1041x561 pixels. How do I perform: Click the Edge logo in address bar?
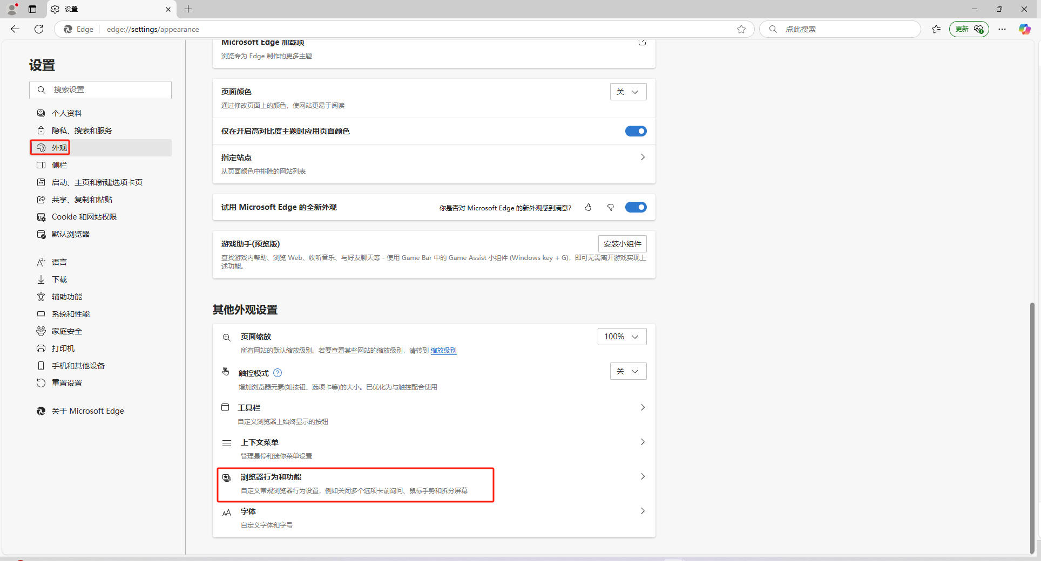click(x=68, y=29)
